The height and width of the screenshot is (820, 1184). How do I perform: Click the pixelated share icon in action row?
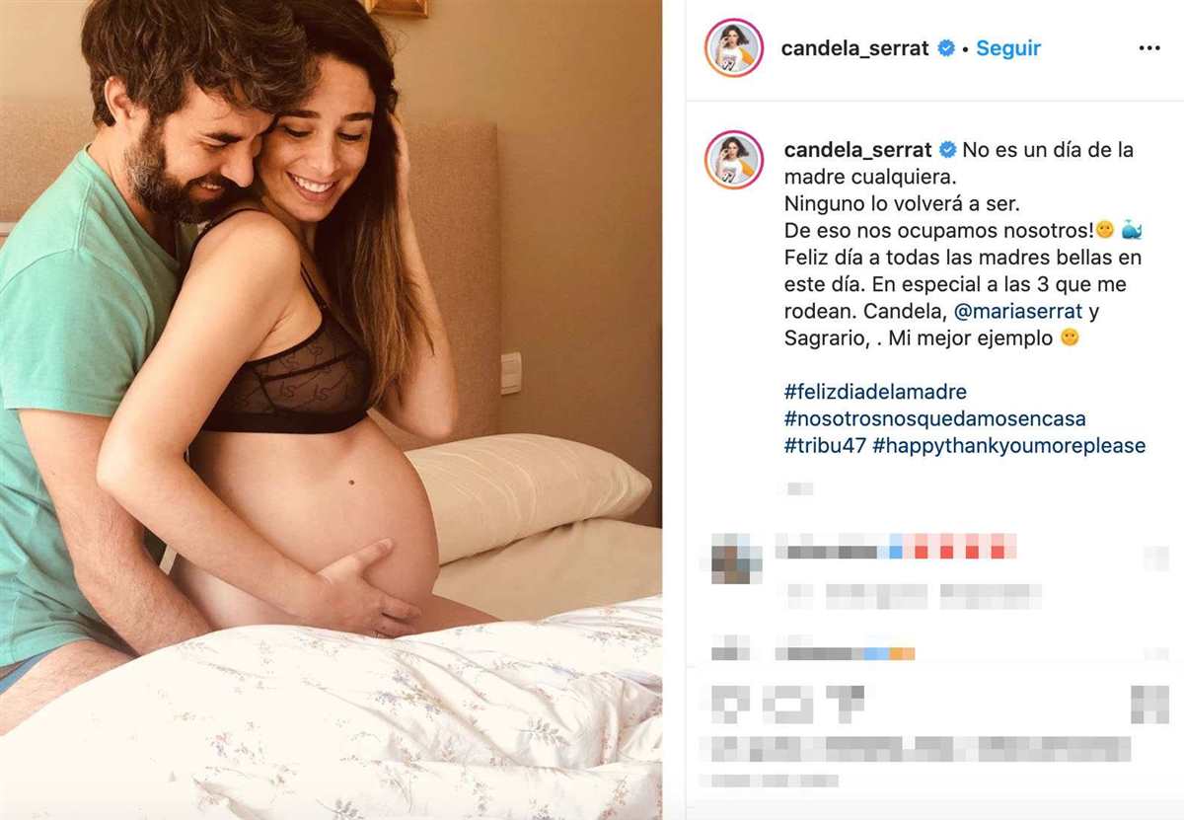coord(847,705)
